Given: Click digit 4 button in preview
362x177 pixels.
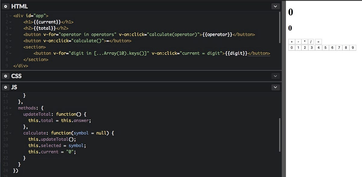Looking at the screenshot, I should point(319,48).
